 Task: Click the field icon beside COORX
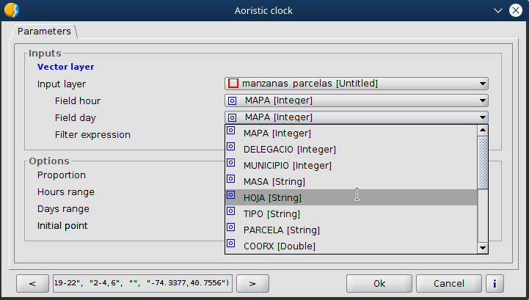[231, 245]
